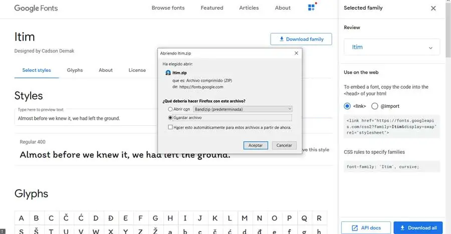The width and height of the screenshot is (451, 234).
Task: Select glyph K in the glyph grid
Action: click(215, 218)
